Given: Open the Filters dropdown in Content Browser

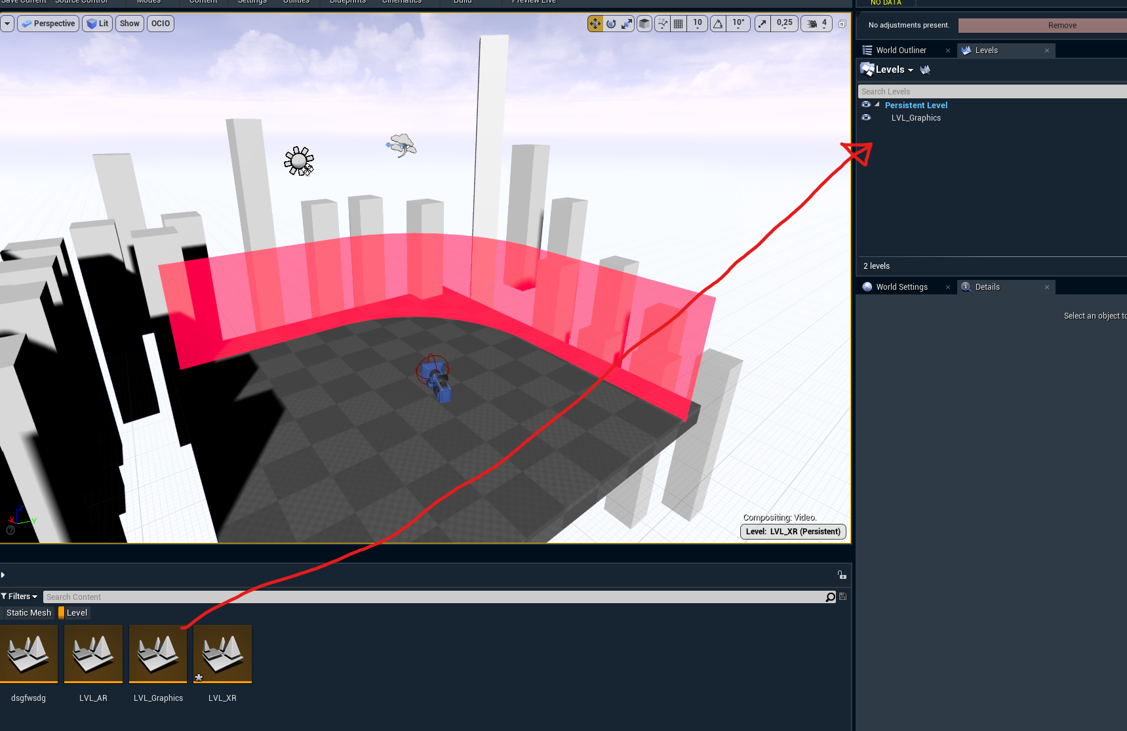Looking at the screenshot, I should click(20, 597).
